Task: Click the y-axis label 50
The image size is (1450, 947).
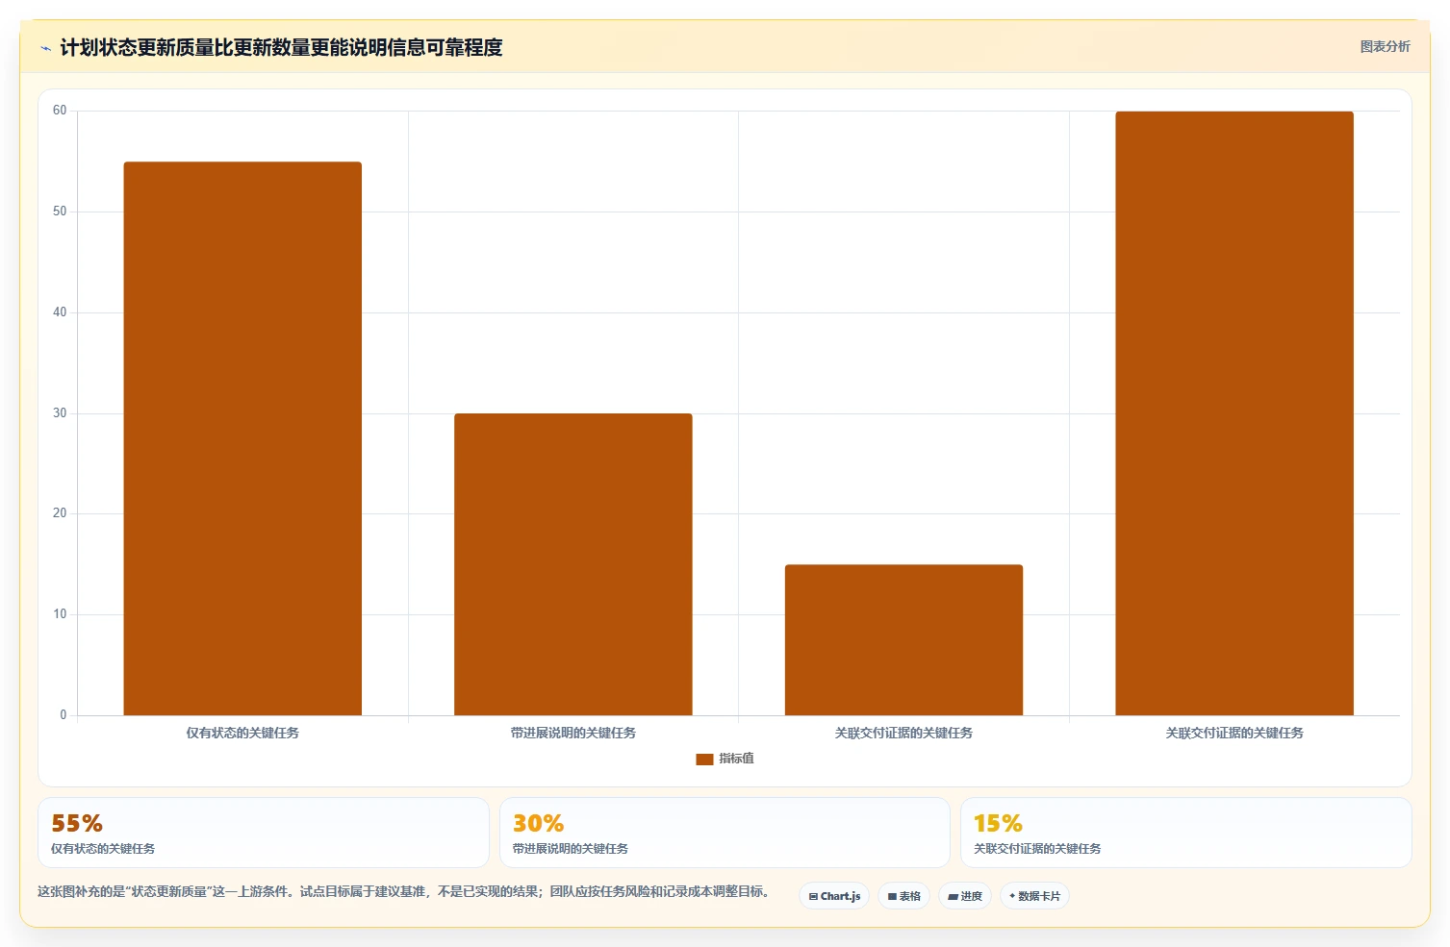Action: [x=60, y=212]
